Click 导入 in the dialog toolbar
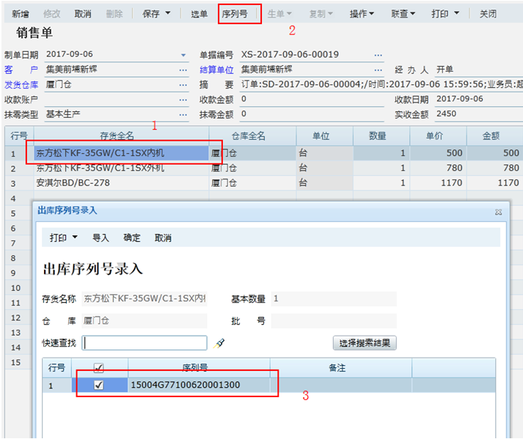Screen dimensions: 523x439 (100, 238)
